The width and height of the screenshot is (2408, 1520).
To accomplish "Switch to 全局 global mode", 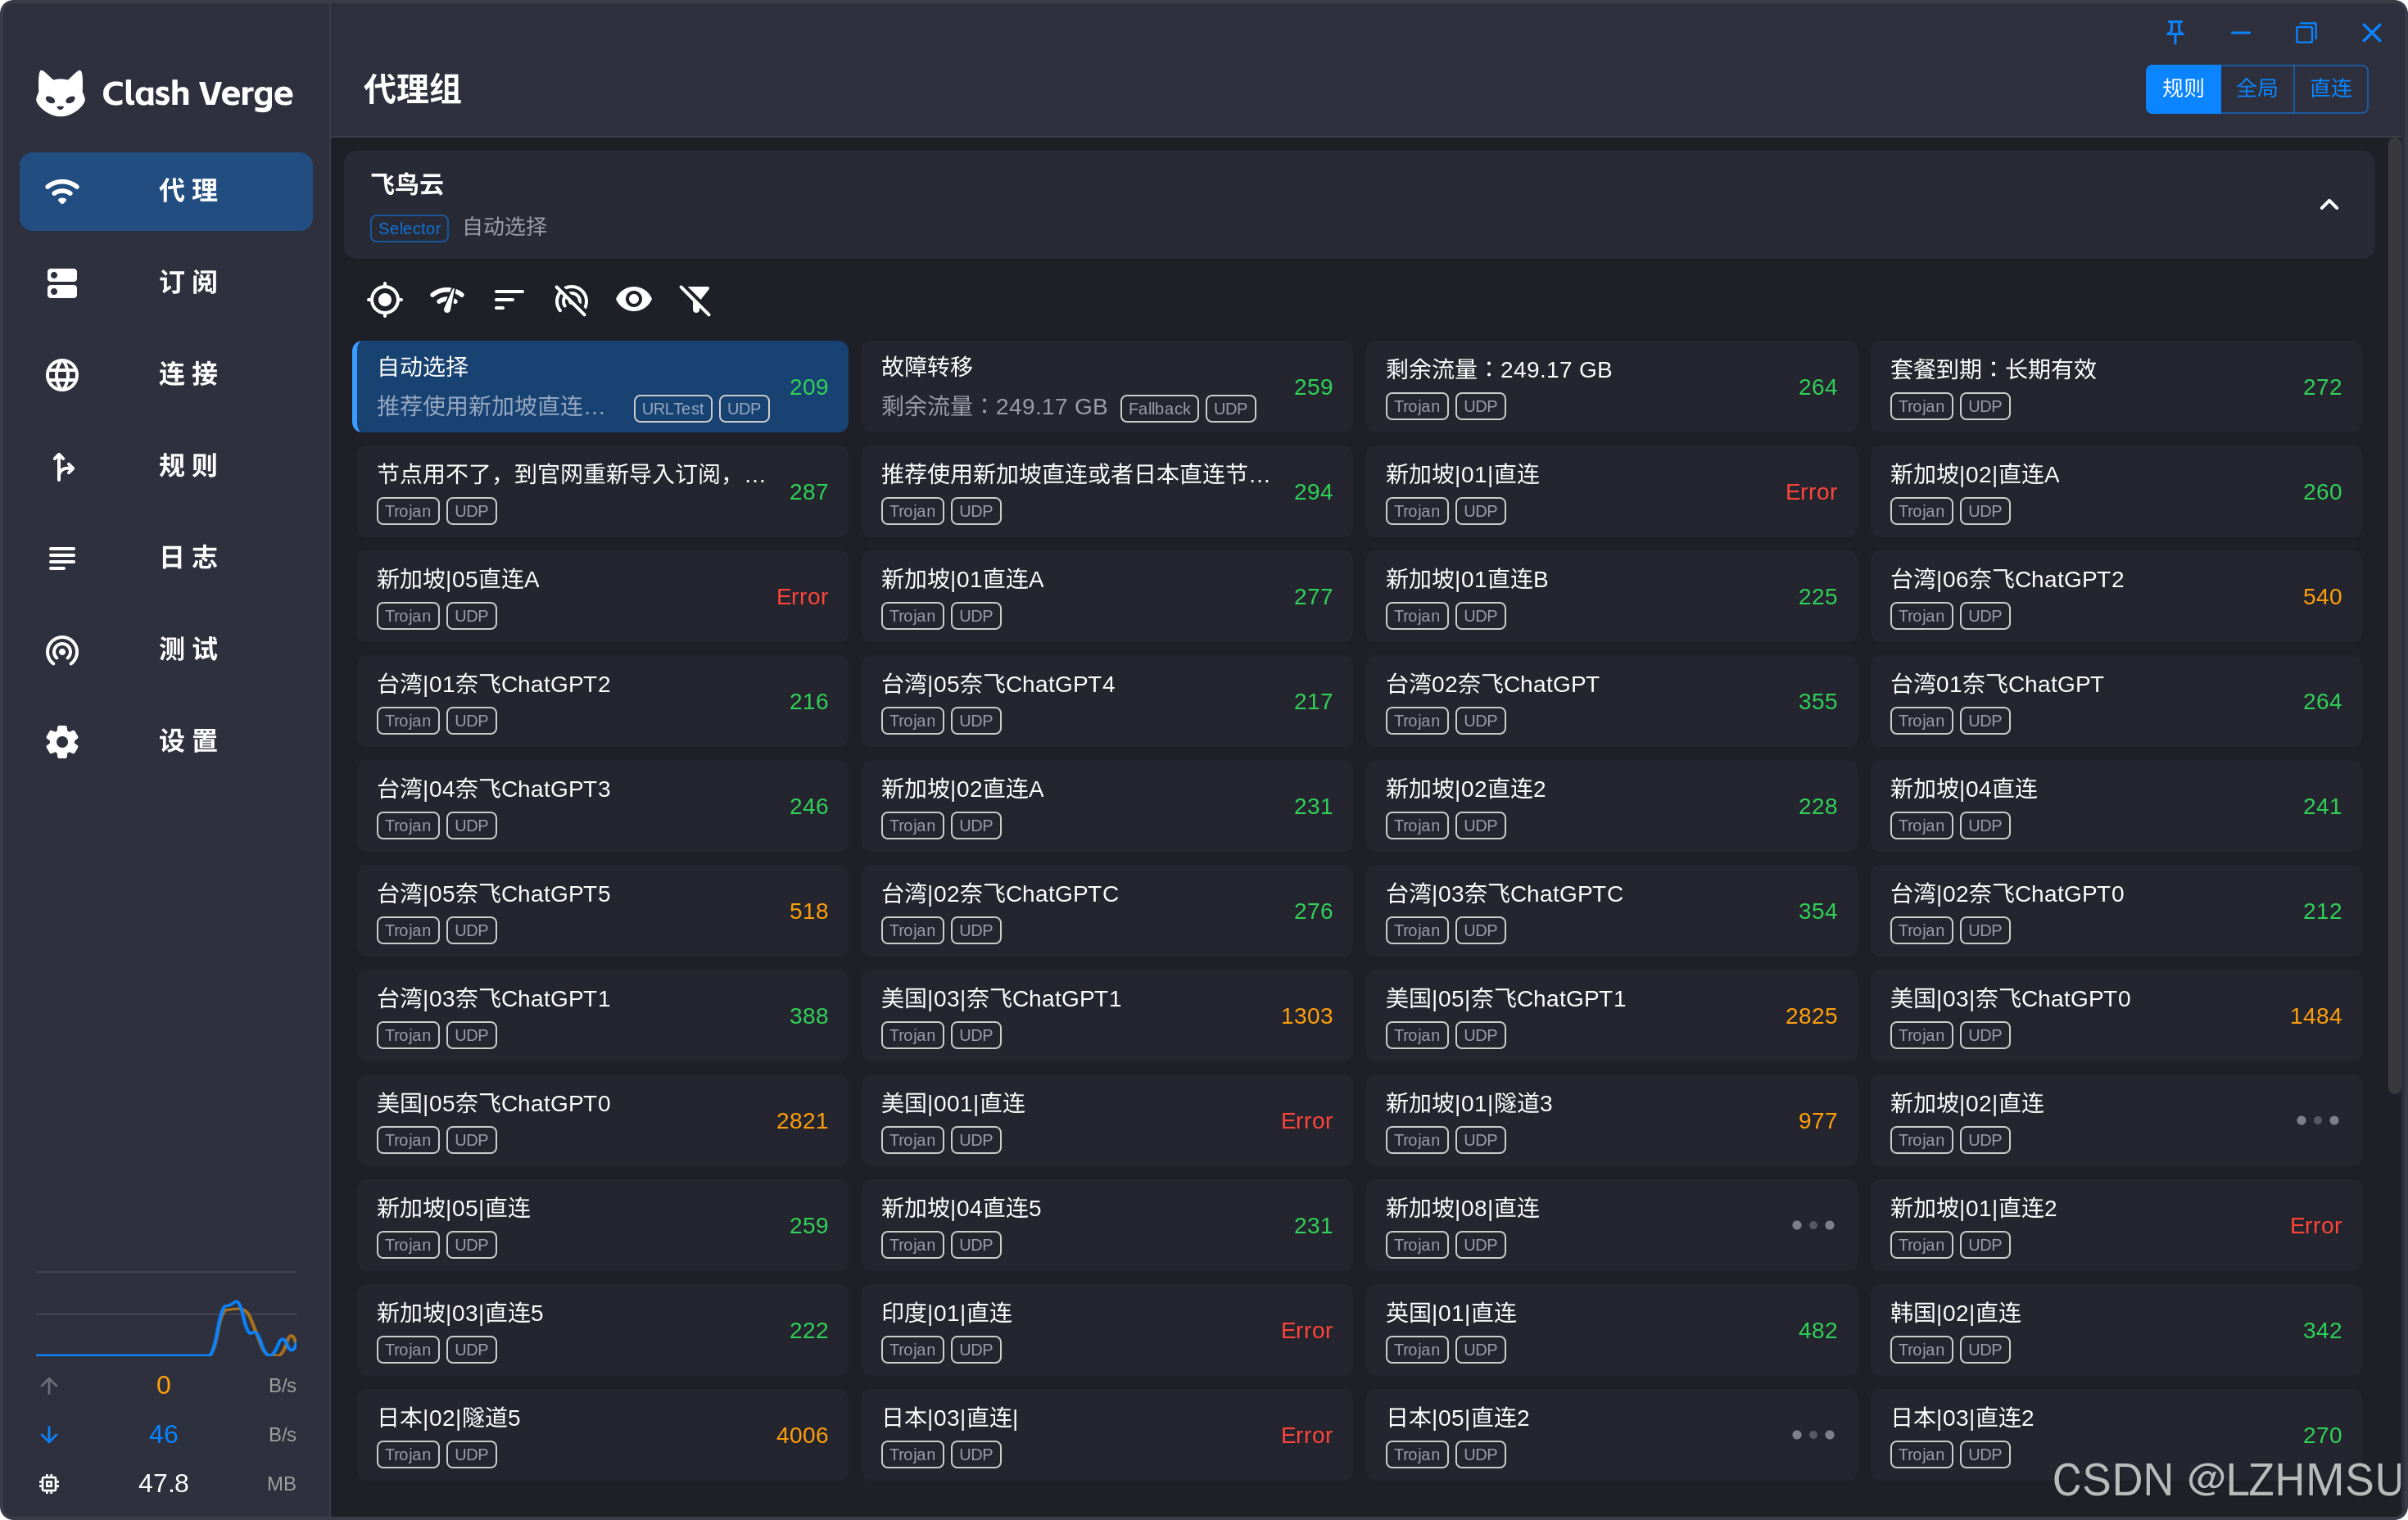I will (2256, 89).
